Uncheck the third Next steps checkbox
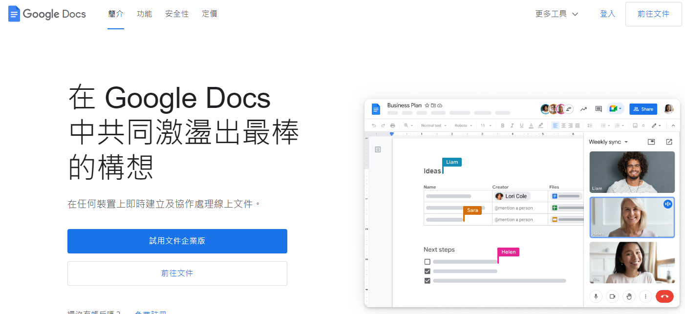The width and height of the screenshot is (685, 314). [x=427, y=281]
